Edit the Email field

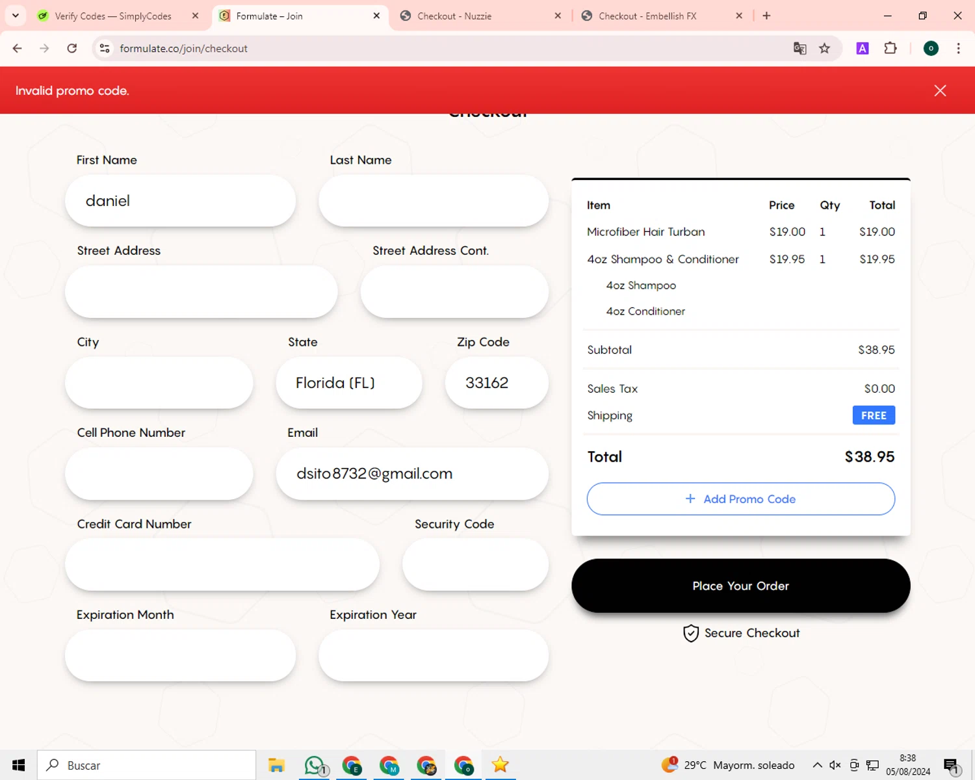click(x=412, y=474)
